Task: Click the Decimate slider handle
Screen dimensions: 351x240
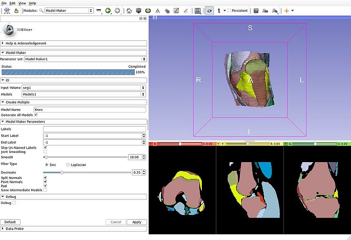Action: tap(61, 172)
